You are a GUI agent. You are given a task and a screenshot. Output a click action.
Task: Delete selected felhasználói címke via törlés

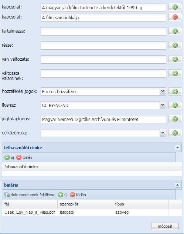pos(24,157)
